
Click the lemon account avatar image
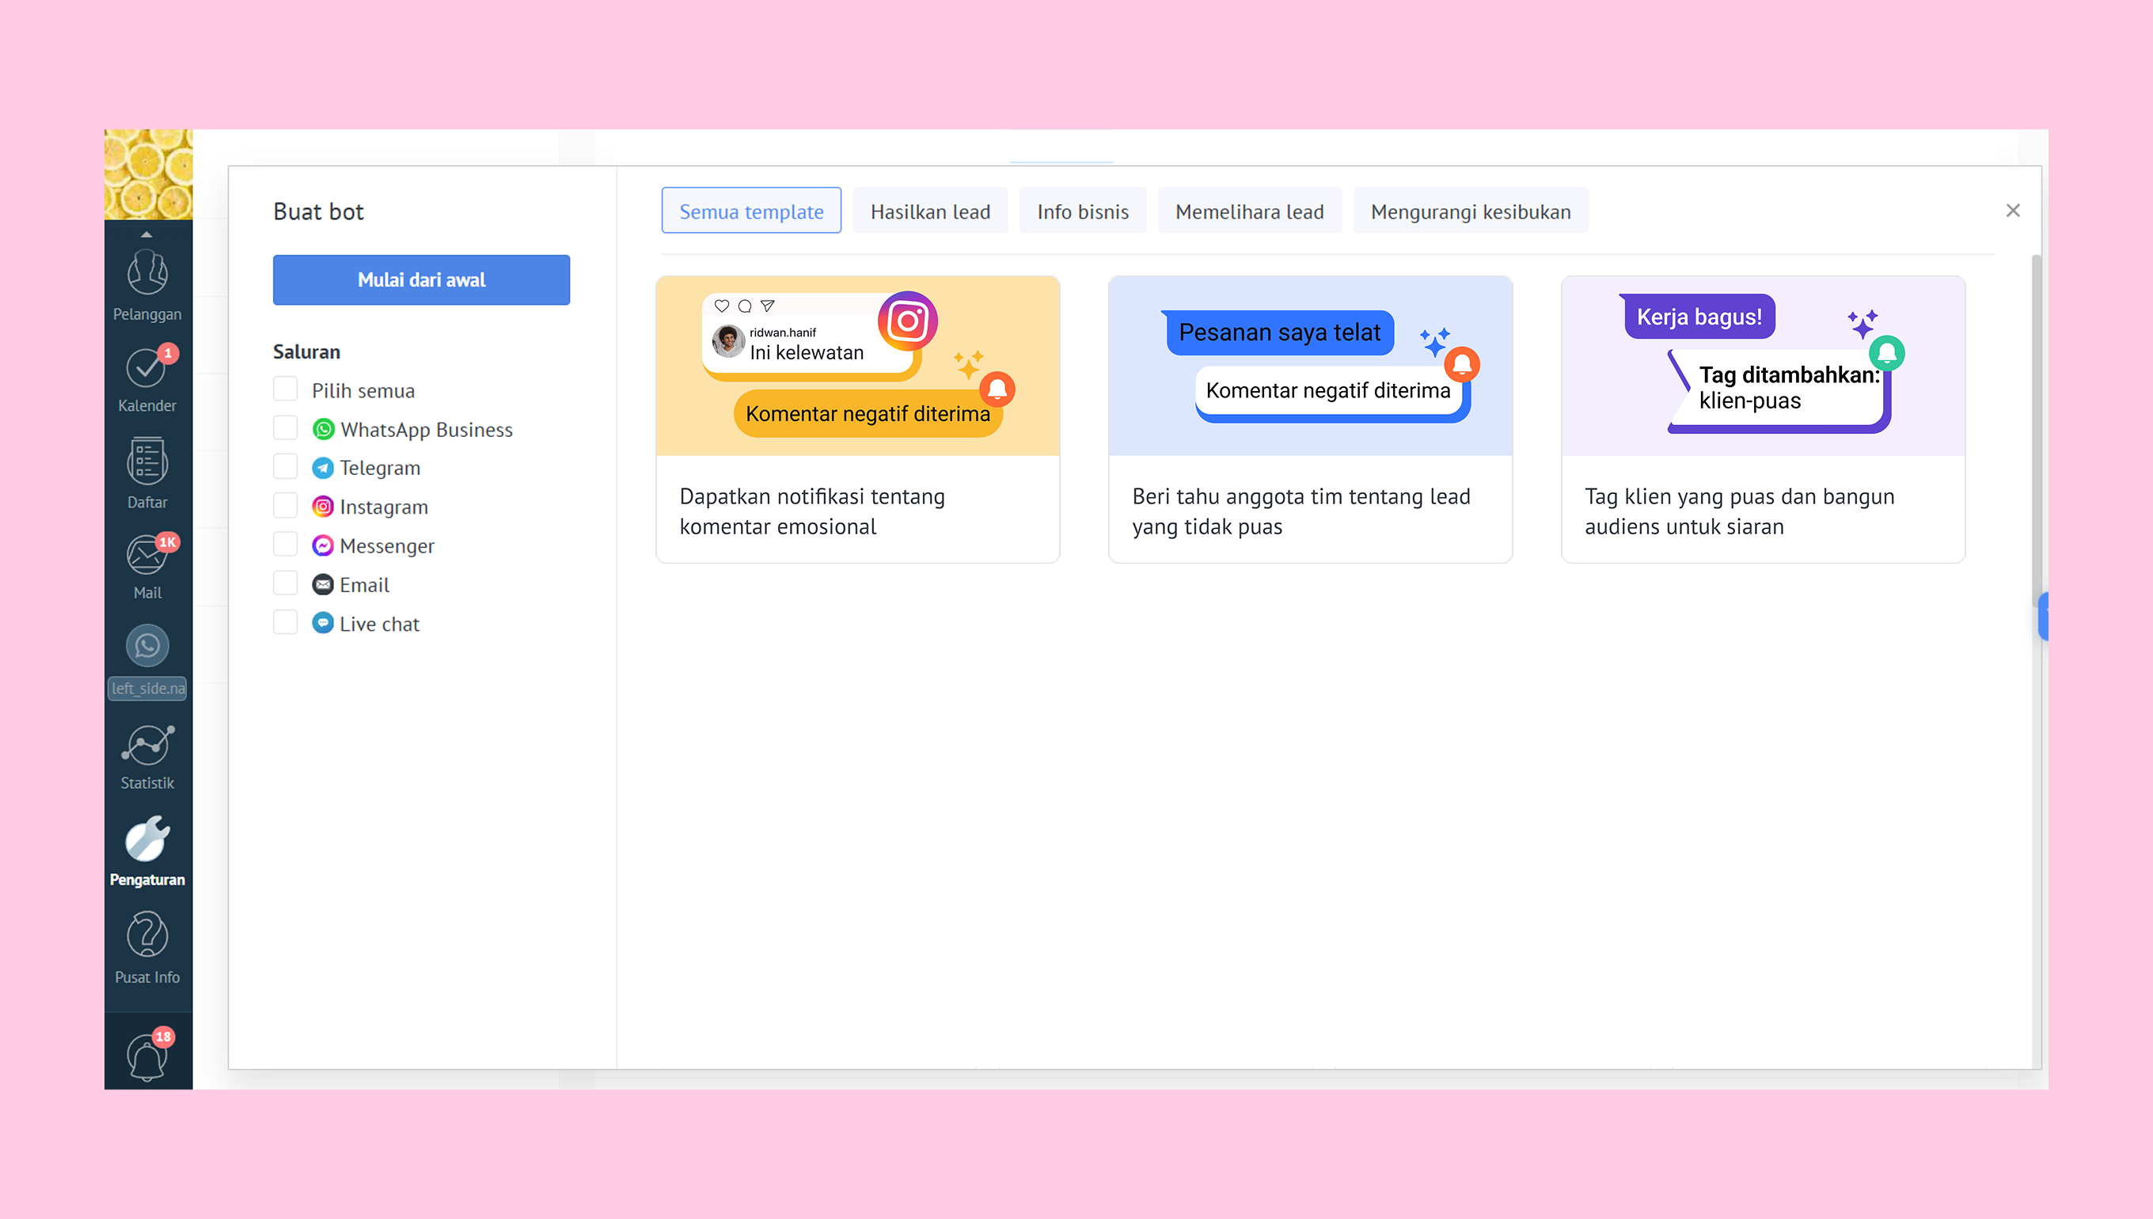tap(148, 174)
